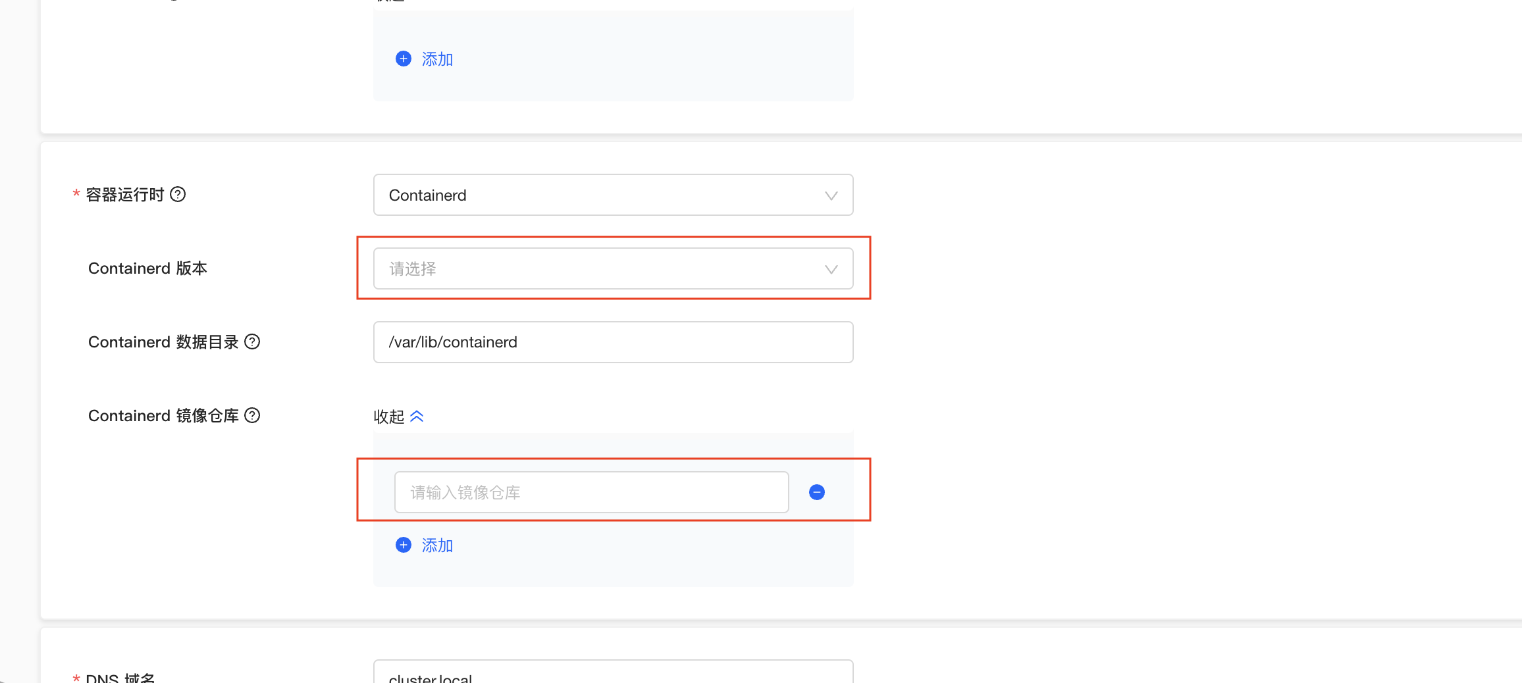This screenshot has width=1522, height=683.
Task: Select the /var/lib/containerd data directory field
Action: pos(612,341)
